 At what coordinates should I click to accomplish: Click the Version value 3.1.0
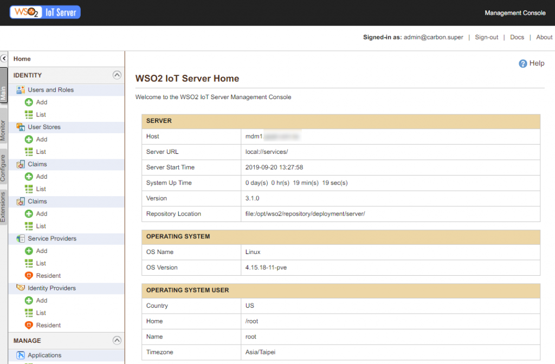[252, 198]
